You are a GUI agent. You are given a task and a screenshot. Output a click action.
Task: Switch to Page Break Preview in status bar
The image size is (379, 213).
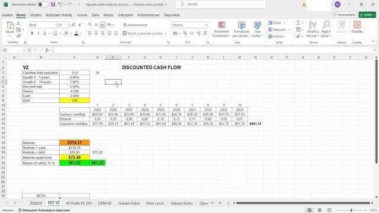(x=329, y=210)
